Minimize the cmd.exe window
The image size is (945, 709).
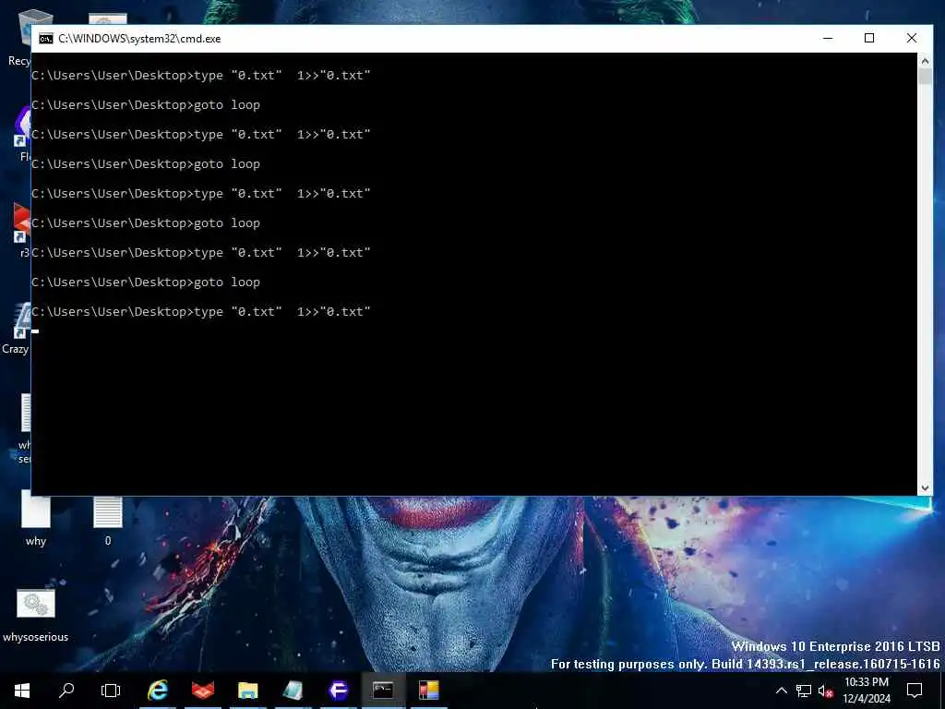click(828, 38)
